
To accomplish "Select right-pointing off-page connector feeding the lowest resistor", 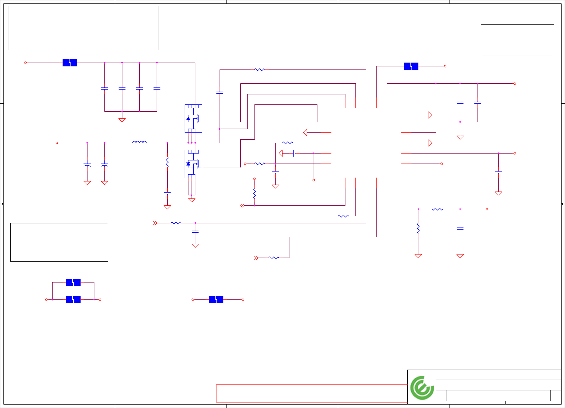I will 256,258.
